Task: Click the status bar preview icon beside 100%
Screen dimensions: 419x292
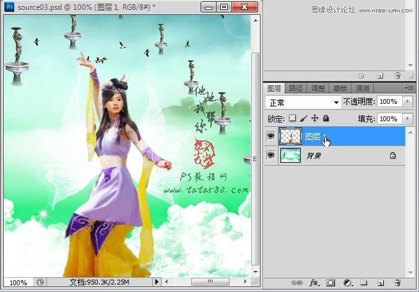Action: pos(40,282)
